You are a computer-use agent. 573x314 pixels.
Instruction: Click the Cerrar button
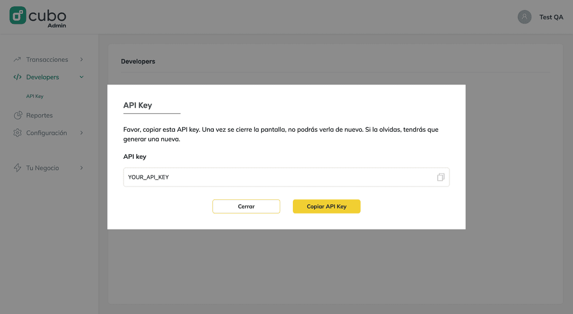246,206
